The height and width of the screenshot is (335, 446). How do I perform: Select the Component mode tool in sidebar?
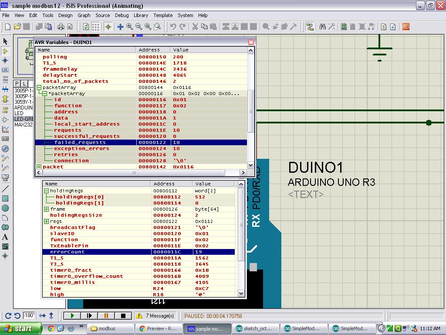pyautogui.click(x=5, y=51)
